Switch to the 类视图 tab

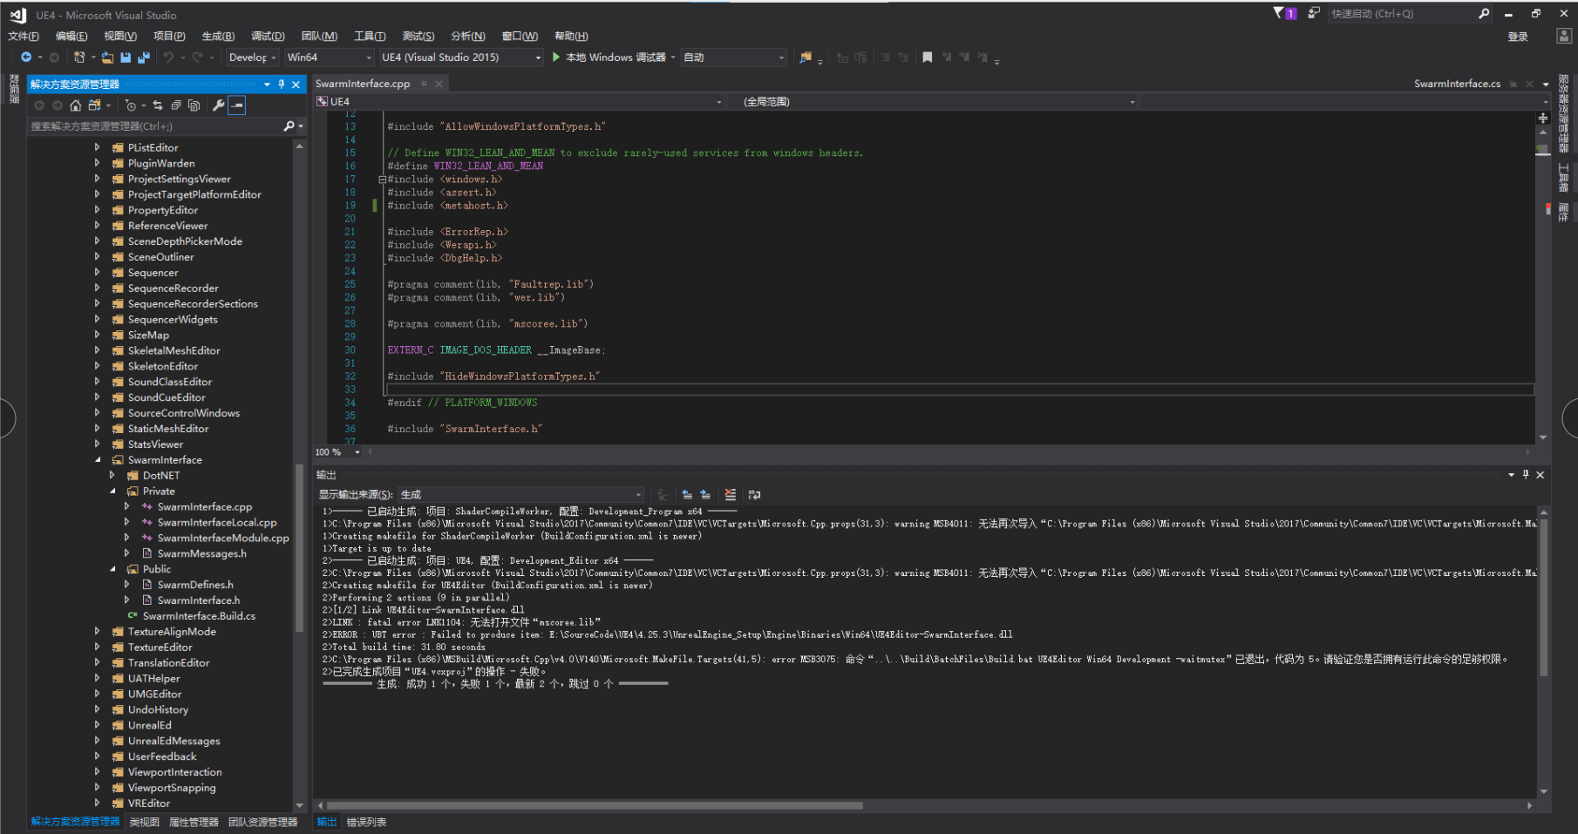(145, 822)
